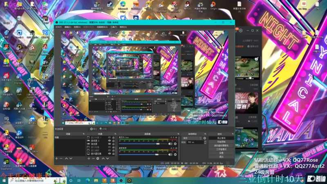This screenshot has height=184, width=327.
Task: Open Microsoft Edge from the taskbar
Action: [87, 181]
